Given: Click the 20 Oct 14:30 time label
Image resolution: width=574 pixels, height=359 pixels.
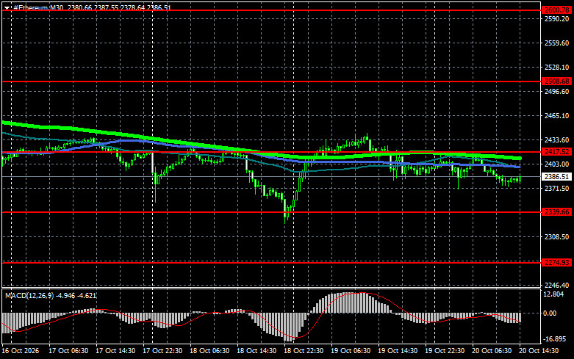Looking at the screenshot, I should [539, 351].
